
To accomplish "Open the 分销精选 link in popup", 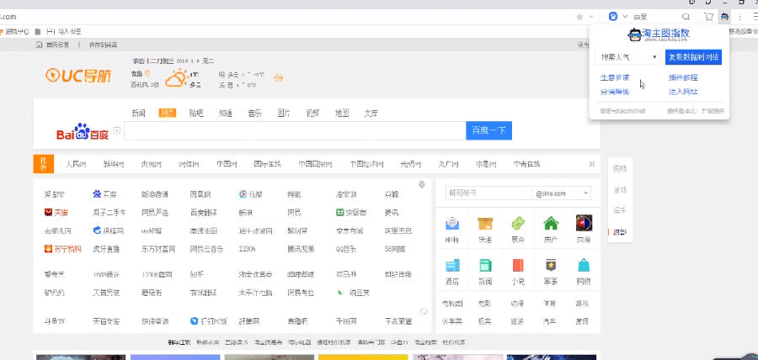I will pos(615,92).
